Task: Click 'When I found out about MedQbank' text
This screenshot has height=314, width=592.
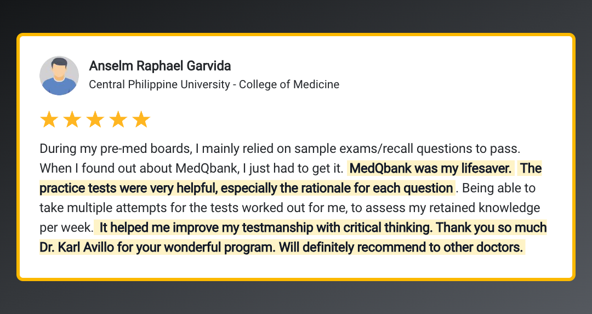Action: (139, 168)
